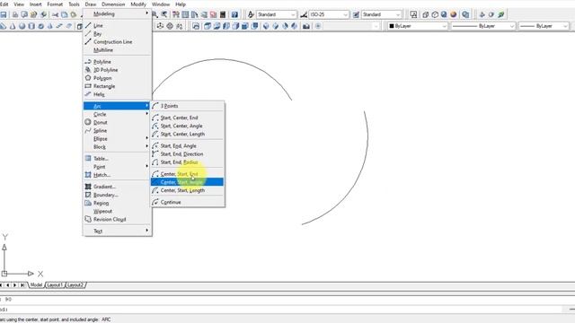Click the camera icon in second toolbar row
Screen dimensions: 575x323
pyautogui.click(x=305, y=26)
